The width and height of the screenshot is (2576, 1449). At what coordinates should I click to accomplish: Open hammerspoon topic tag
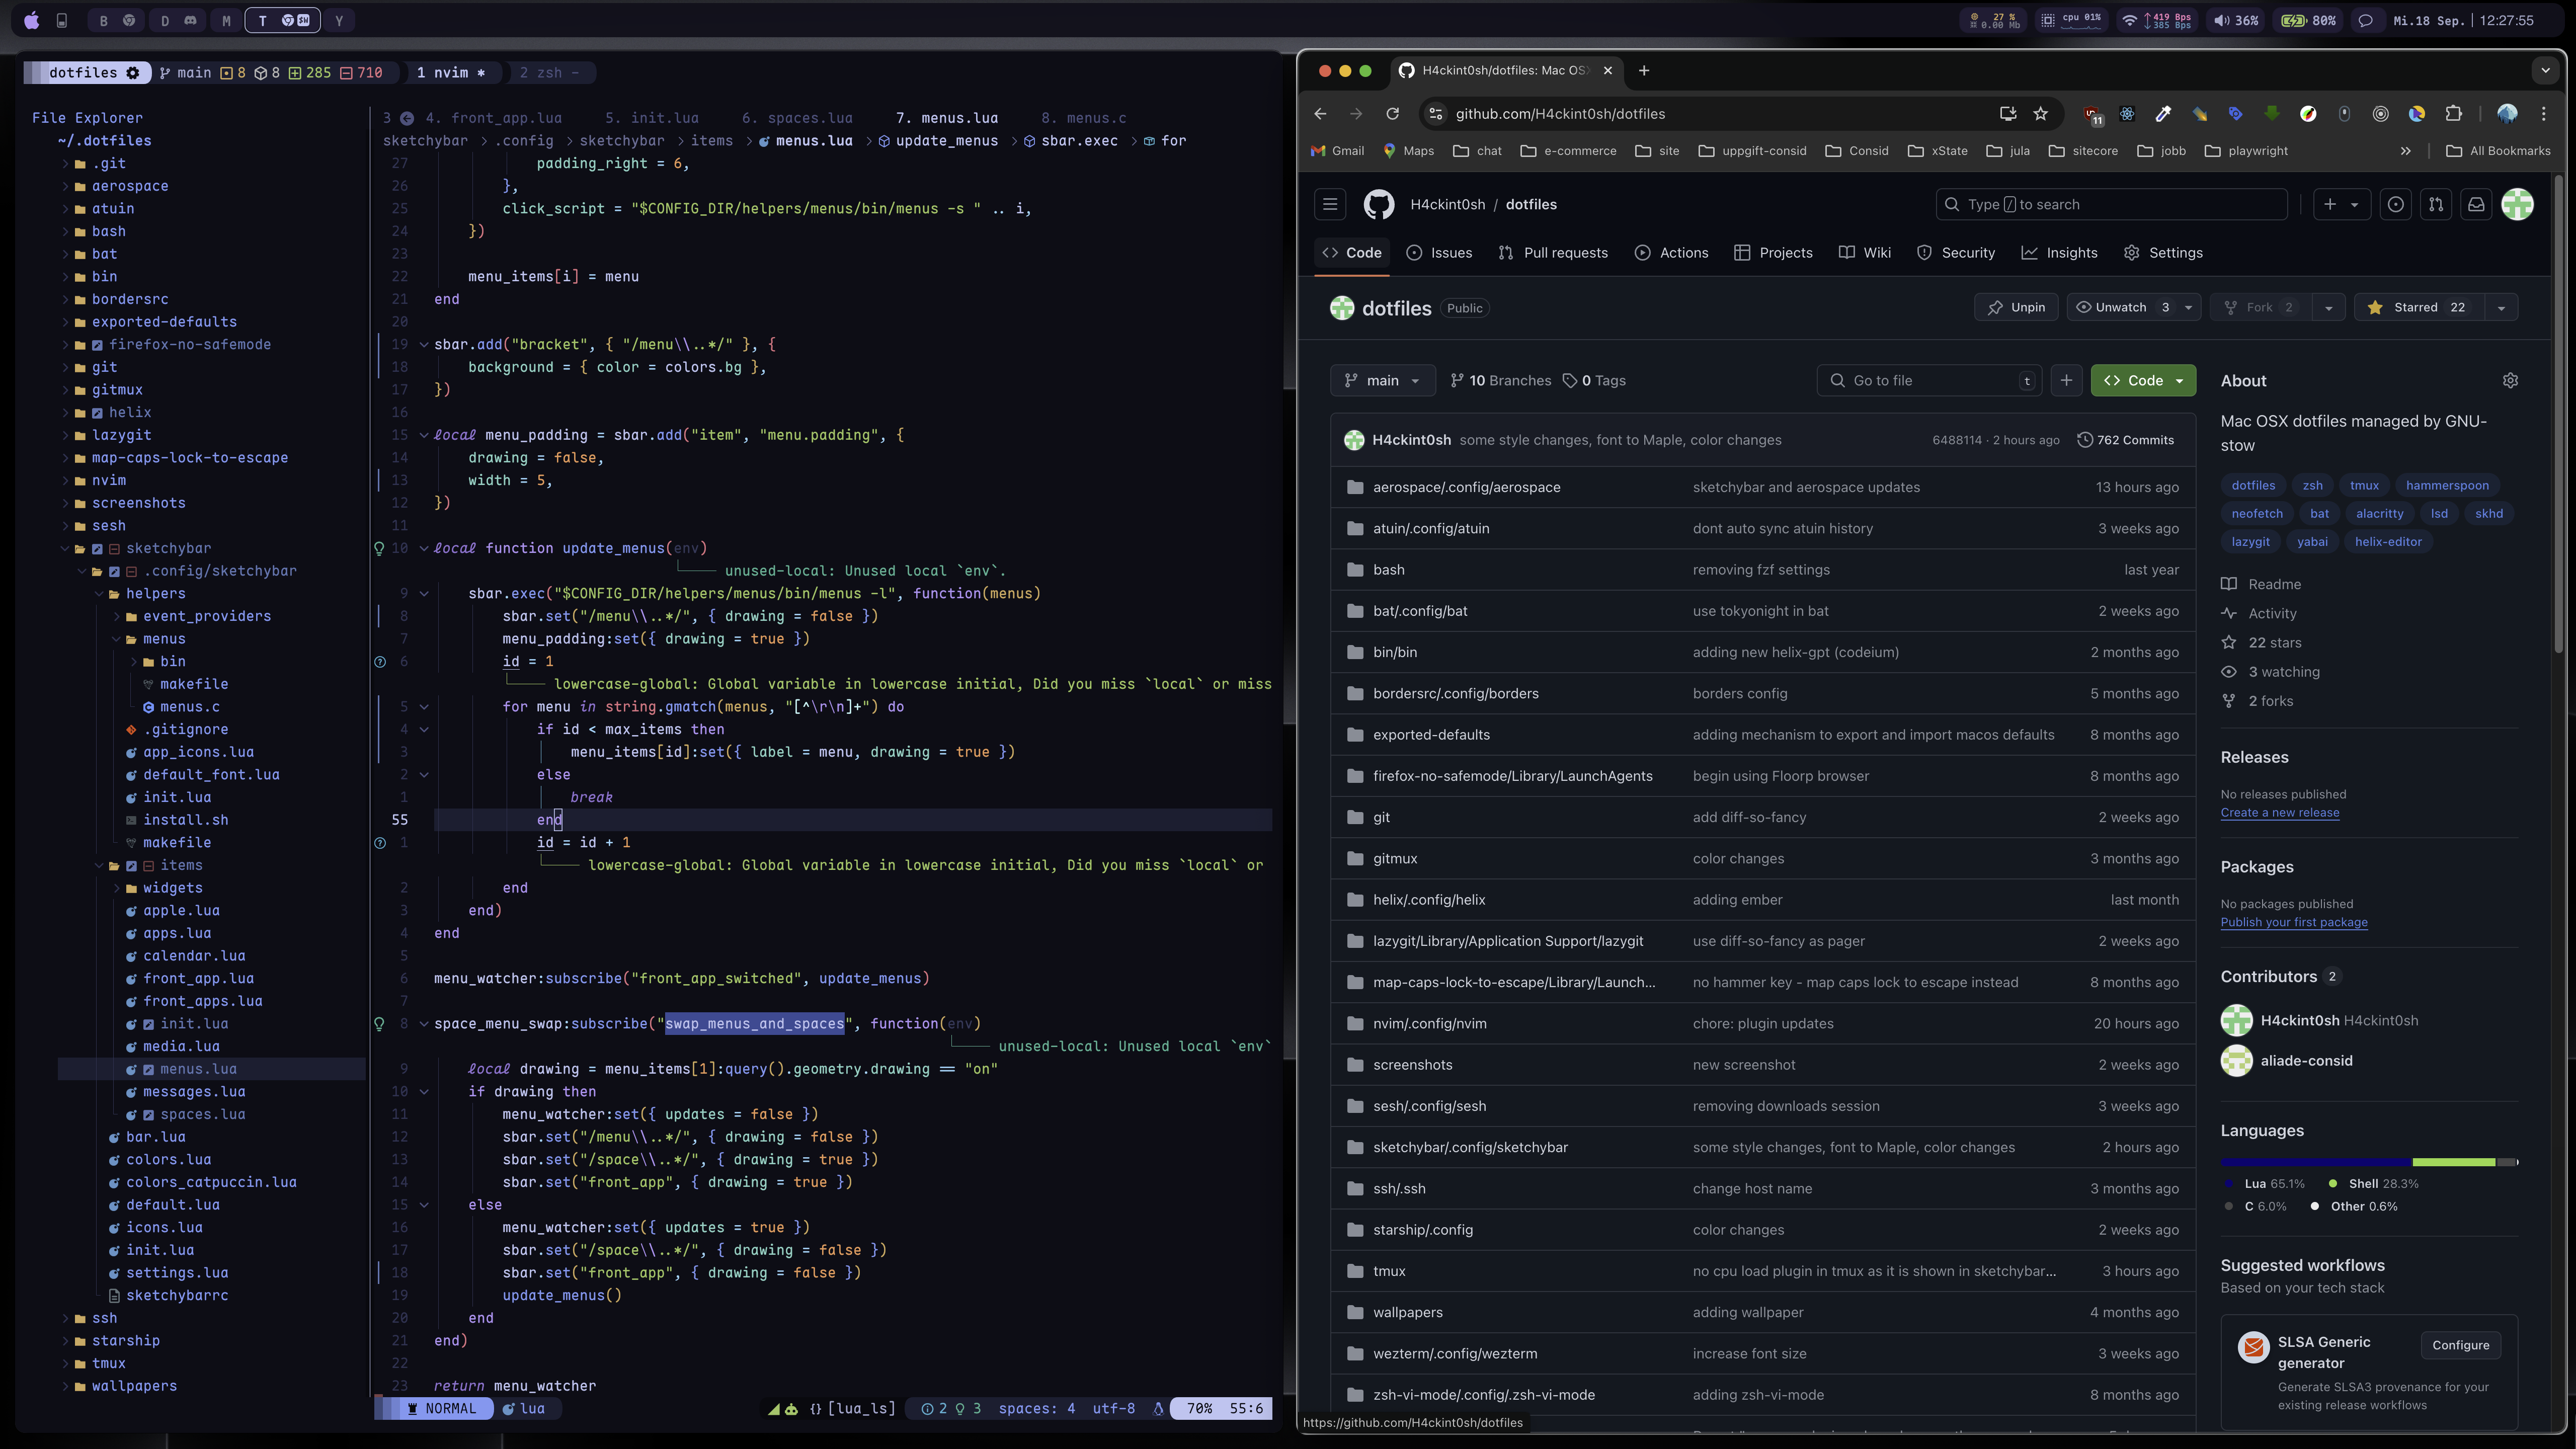(2447, 485)
